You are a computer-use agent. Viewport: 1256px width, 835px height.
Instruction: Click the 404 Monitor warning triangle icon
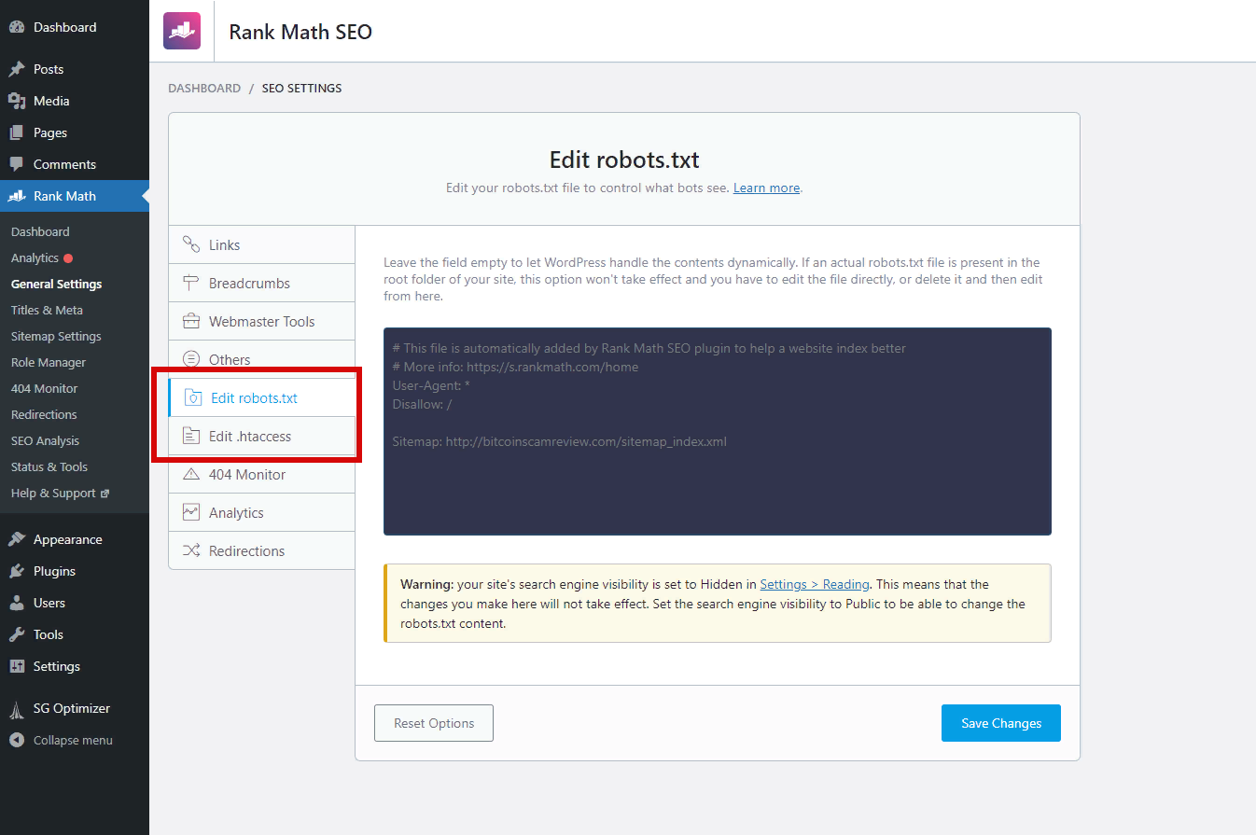click(191, 474)
